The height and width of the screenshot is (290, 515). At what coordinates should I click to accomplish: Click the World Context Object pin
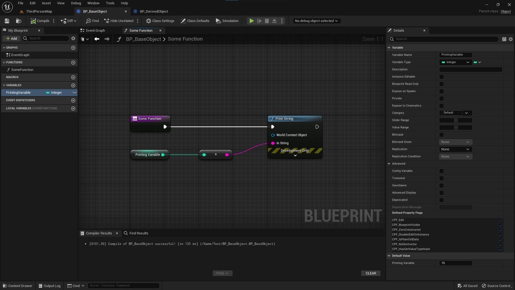(x=273, y=135)
